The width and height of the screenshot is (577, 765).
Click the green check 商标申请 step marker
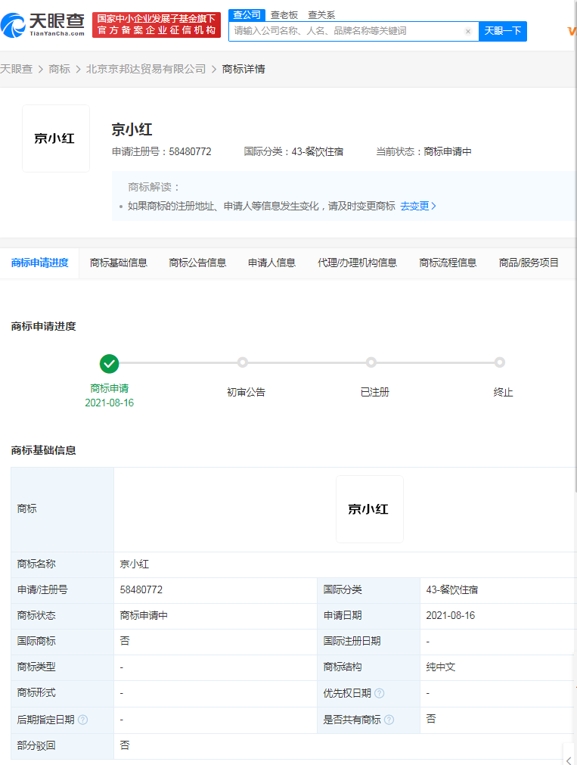click(x=109, y=363)
